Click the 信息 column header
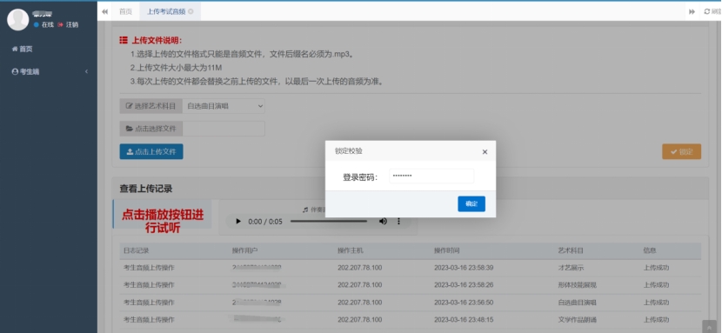The width and height of the screenshot is (722, 333). [650, 250]
